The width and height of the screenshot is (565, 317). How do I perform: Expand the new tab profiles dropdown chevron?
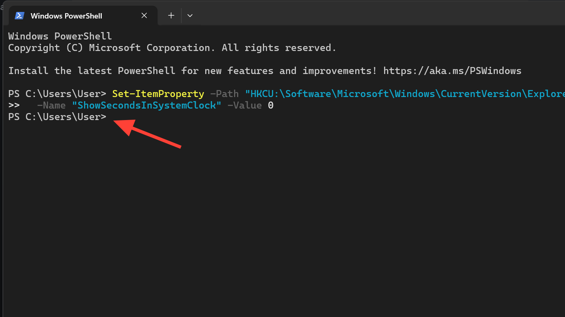tap(190, 16)
